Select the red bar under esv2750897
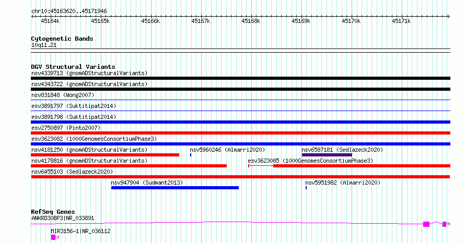The height and width of the screenshot is (243, 465). click(x=240, y=133)
